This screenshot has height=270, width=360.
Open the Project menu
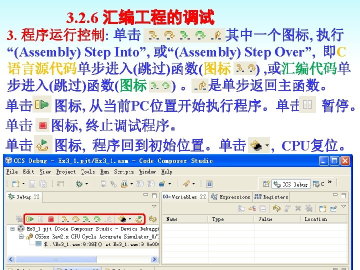[x=66, y=171]
